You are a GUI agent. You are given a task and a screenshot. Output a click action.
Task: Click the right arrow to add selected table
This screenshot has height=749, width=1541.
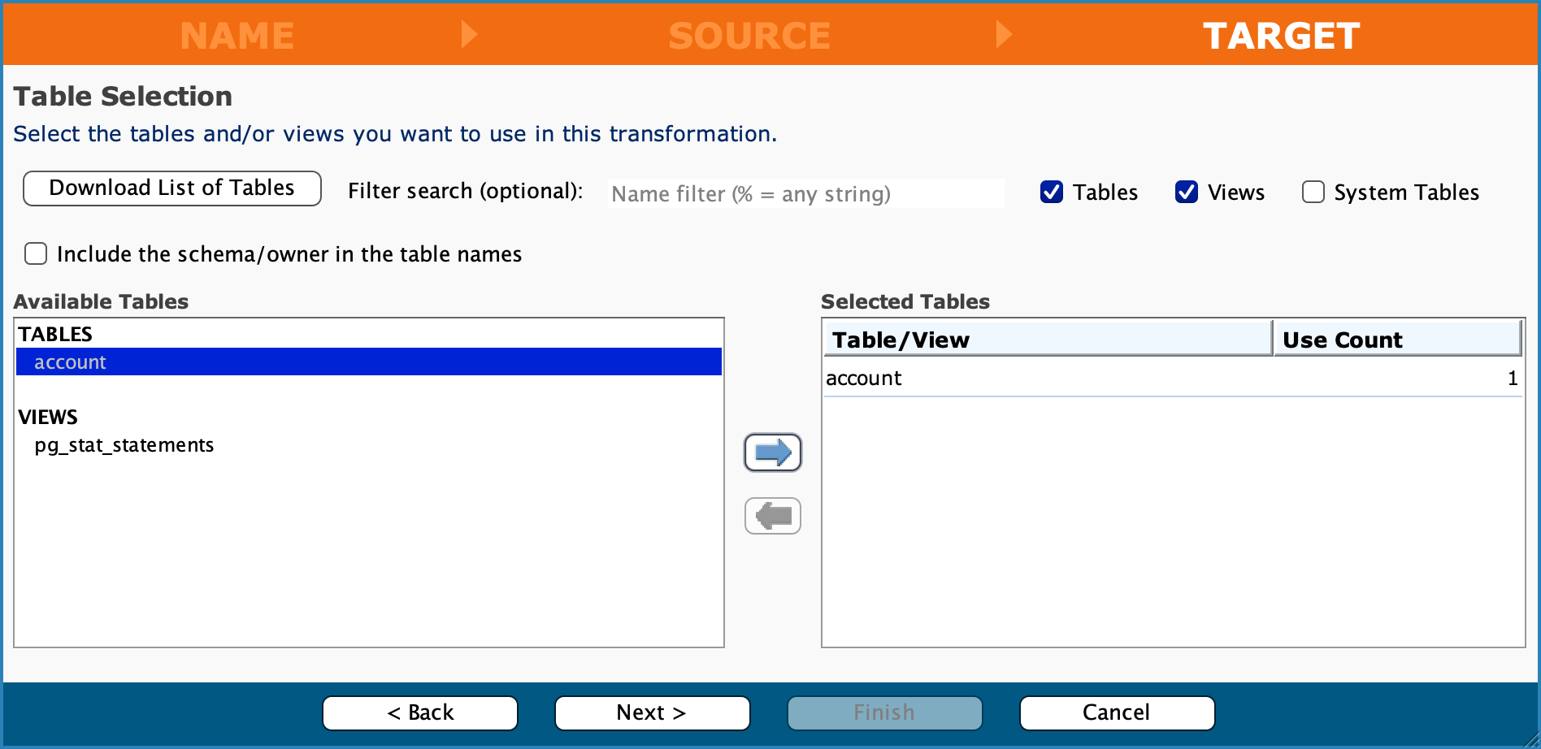pos(771,452)
